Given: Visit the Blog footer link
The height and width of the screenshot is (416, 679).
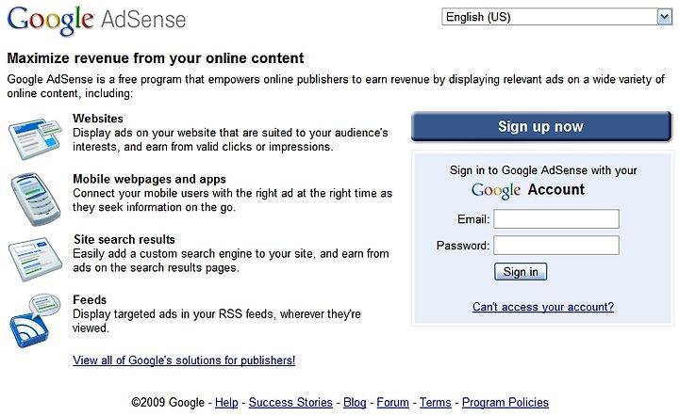Looking at the screenshot, I should pyautogui.click(x=355, y=403).
